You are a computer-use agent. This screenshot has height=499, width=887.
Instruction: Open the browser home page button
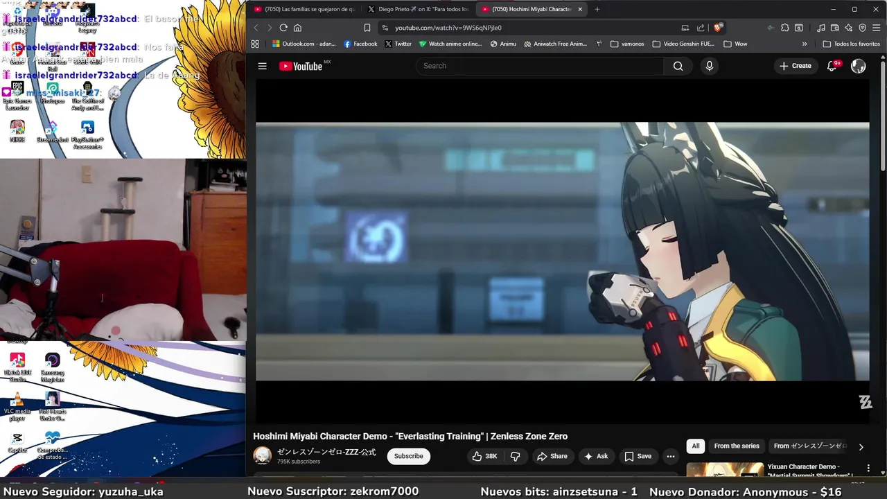[297, 28]
